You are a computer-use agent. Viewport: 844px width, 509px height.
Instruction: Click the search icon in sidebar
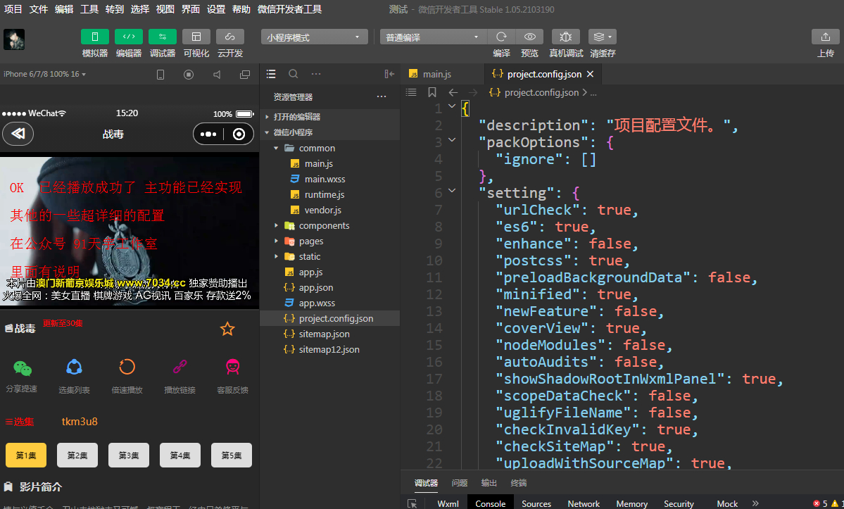pyautogui.click(x=294, y=74)
